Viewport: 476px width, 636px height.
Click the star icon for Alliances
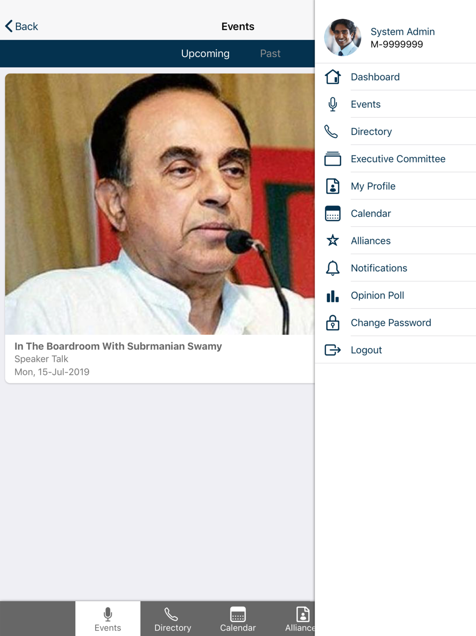coord(333,240)
